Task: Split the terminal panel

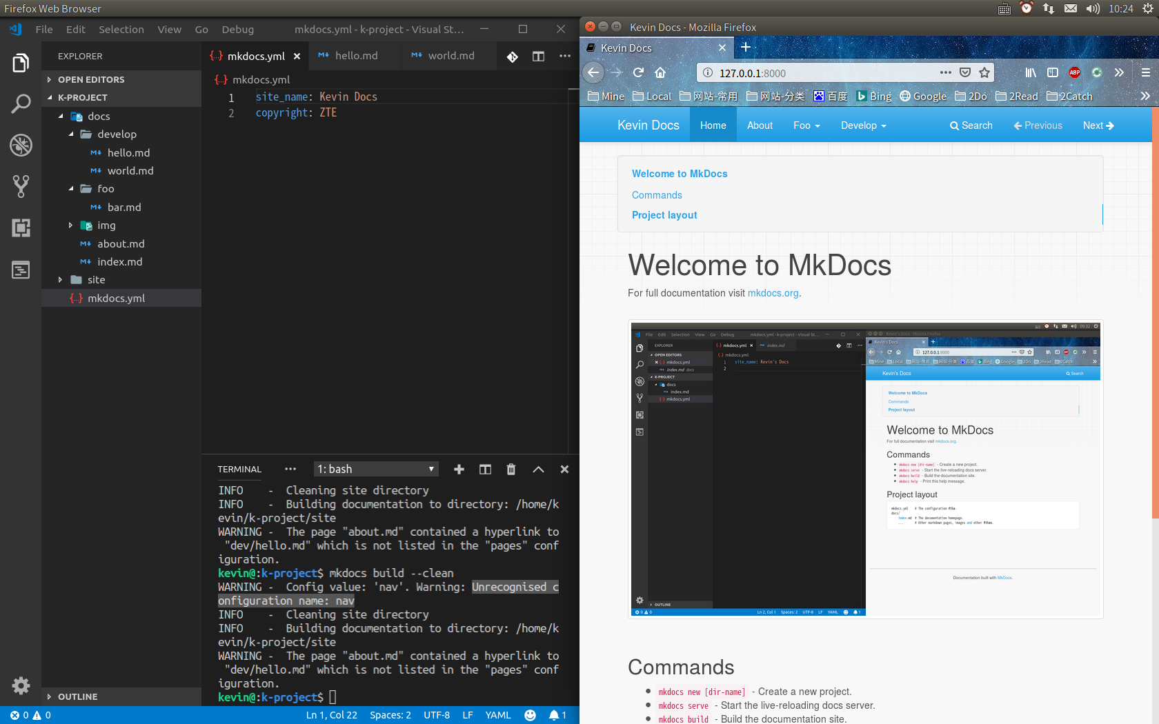Action: point(485,469)
